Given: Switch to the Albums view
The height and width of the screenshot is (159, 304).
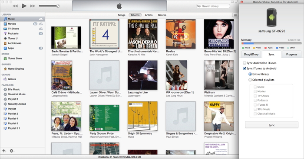Looking at the screenshot, I should tap(135, 15).
